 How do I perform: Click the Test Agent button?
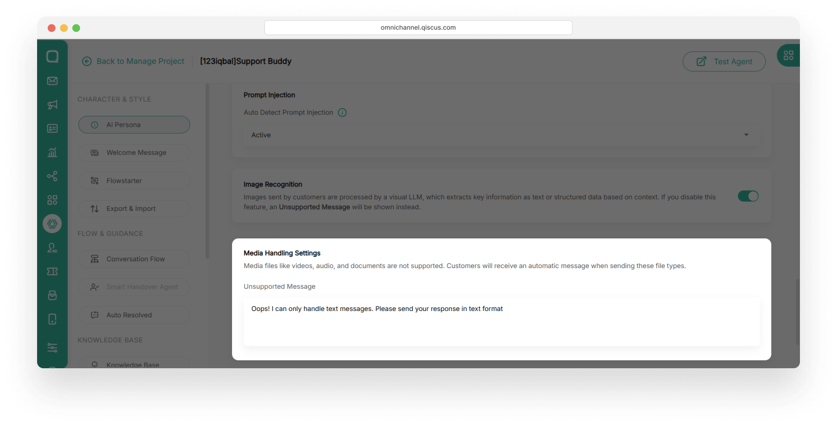click(x=724, y=61)
